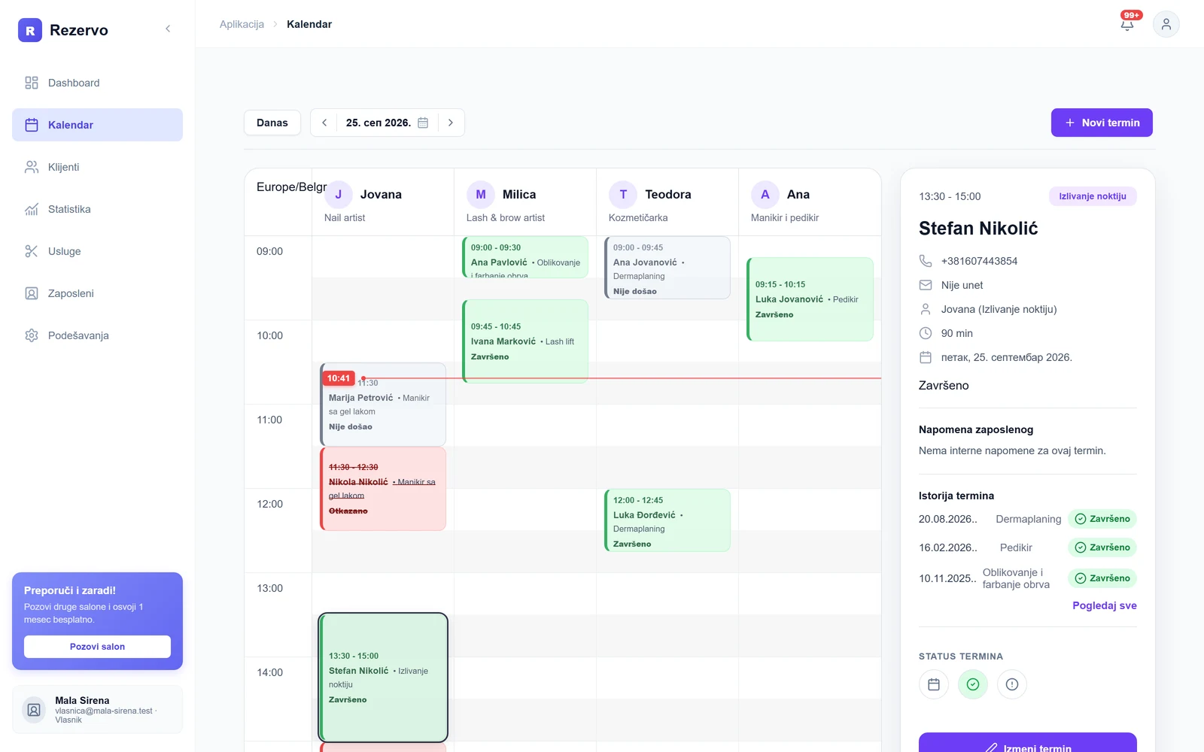Click the Novi termin button
This screenshot has height=752, width=1204.
(x=1102, y=123)
